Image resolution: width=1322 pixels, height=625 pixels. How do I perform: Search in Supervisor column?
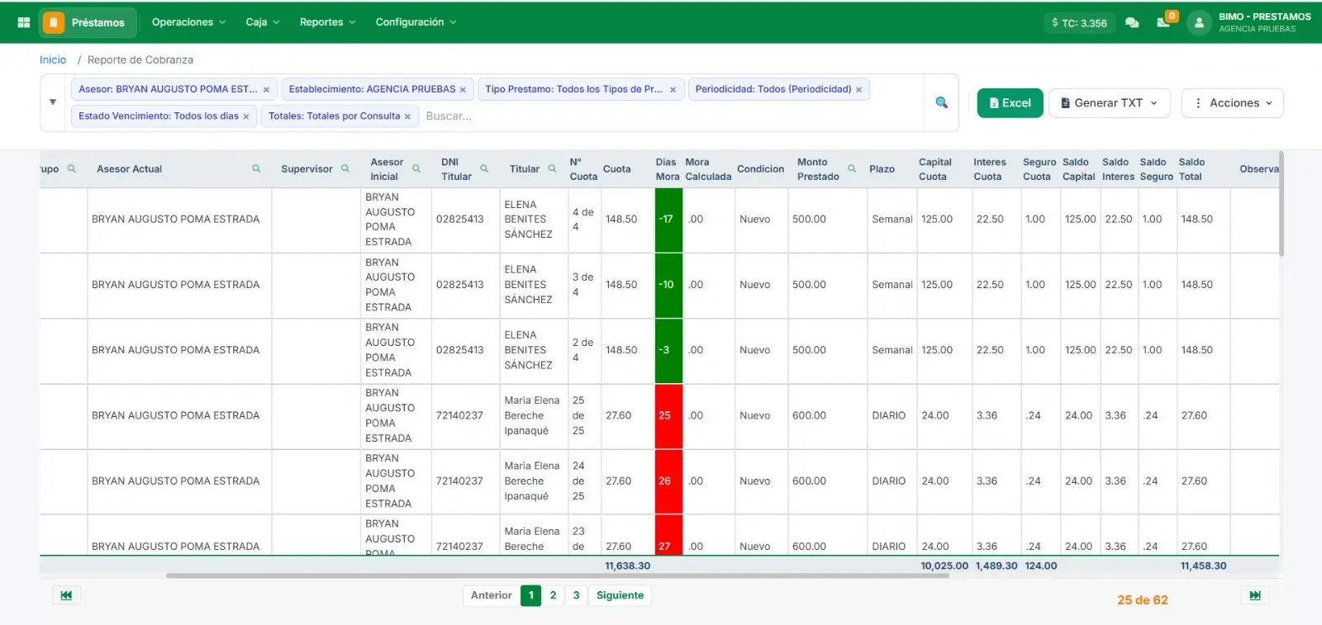click(x=345, y=168)
